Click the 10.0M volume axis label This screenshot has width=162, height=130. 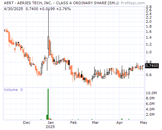click(x=151, y=93)
